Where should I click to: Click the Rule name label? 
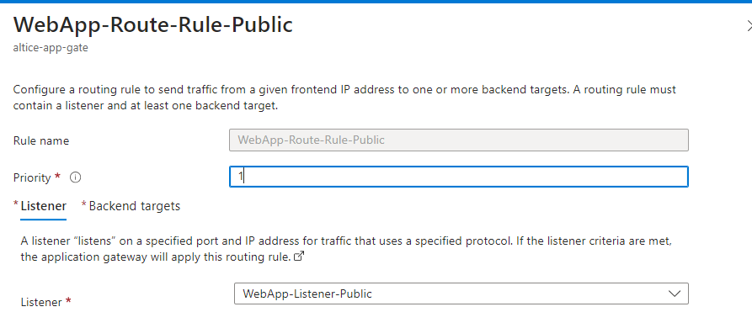40,140
